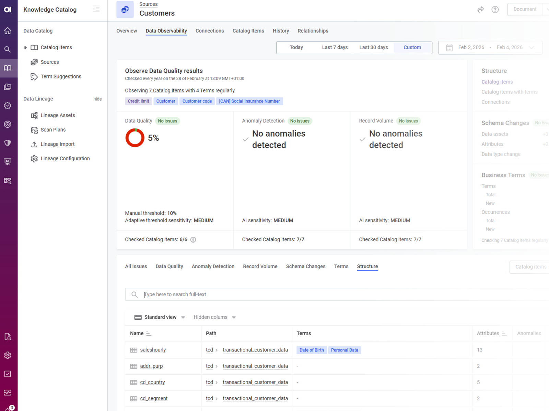
Task: Click the info icon beside Checked Catalog items 6/6
Action: coord(193,240)
